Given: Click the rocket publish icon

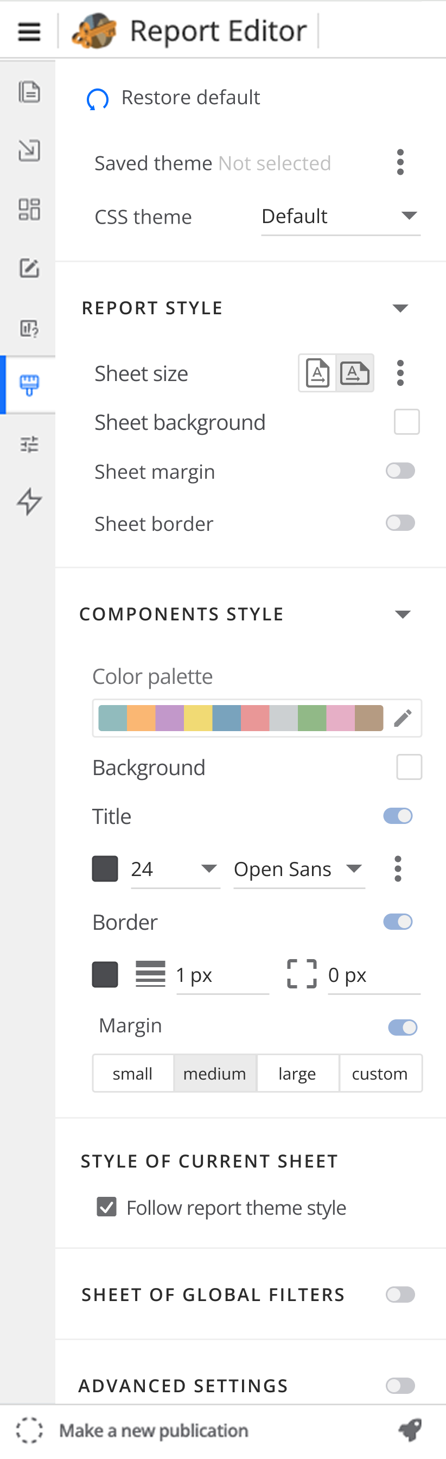Looking at the screenshot, I should coord(410,1430).
